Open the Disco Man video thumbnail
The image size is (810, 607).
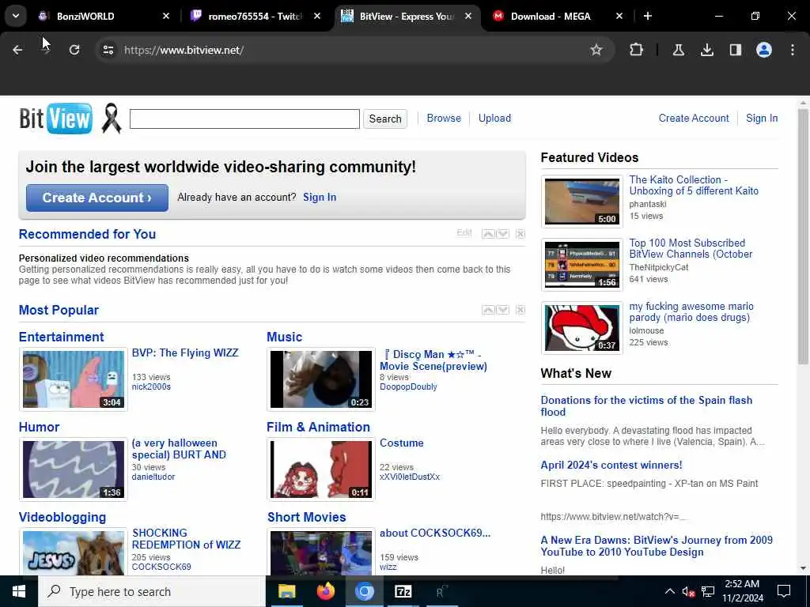[x=321, y=379]
